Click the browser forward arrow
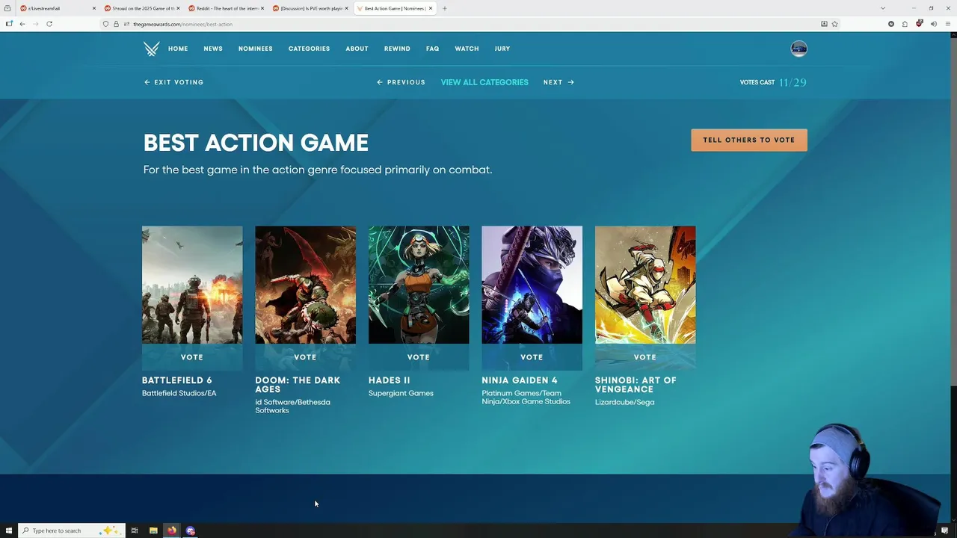This screenshot has height=538, width=957. [x=35, y=24]
